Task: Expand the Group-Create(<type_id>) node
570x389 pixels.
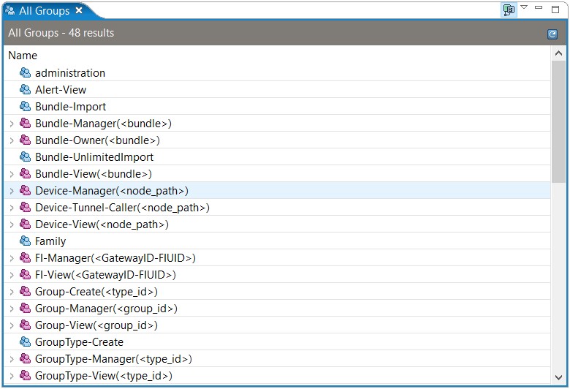Action: click(x=12, y=292)
